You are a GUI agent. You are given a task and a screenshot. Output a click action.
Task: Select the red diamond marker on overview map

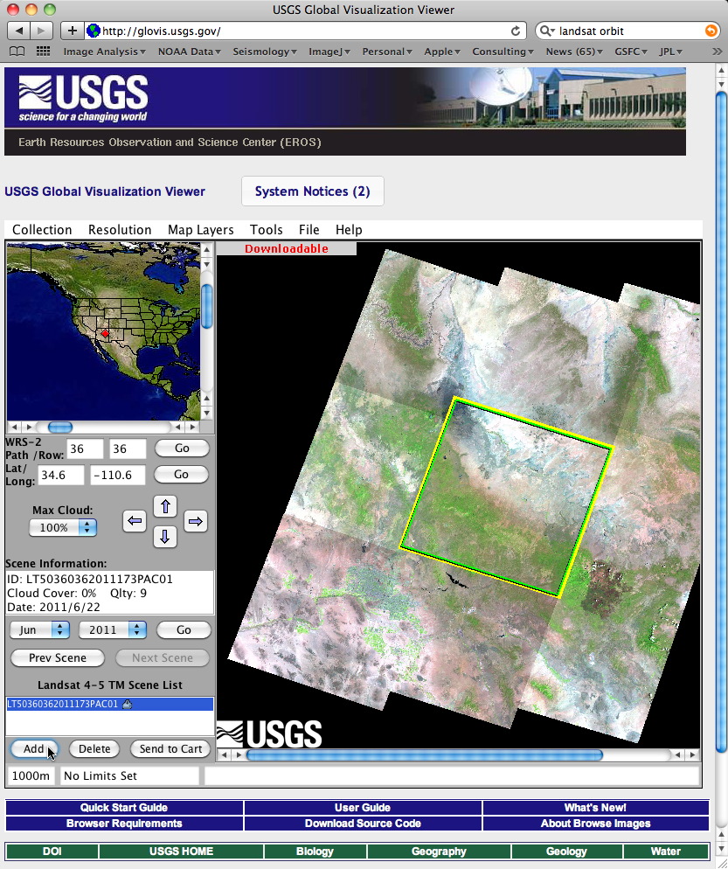click(x=104, y=333)
